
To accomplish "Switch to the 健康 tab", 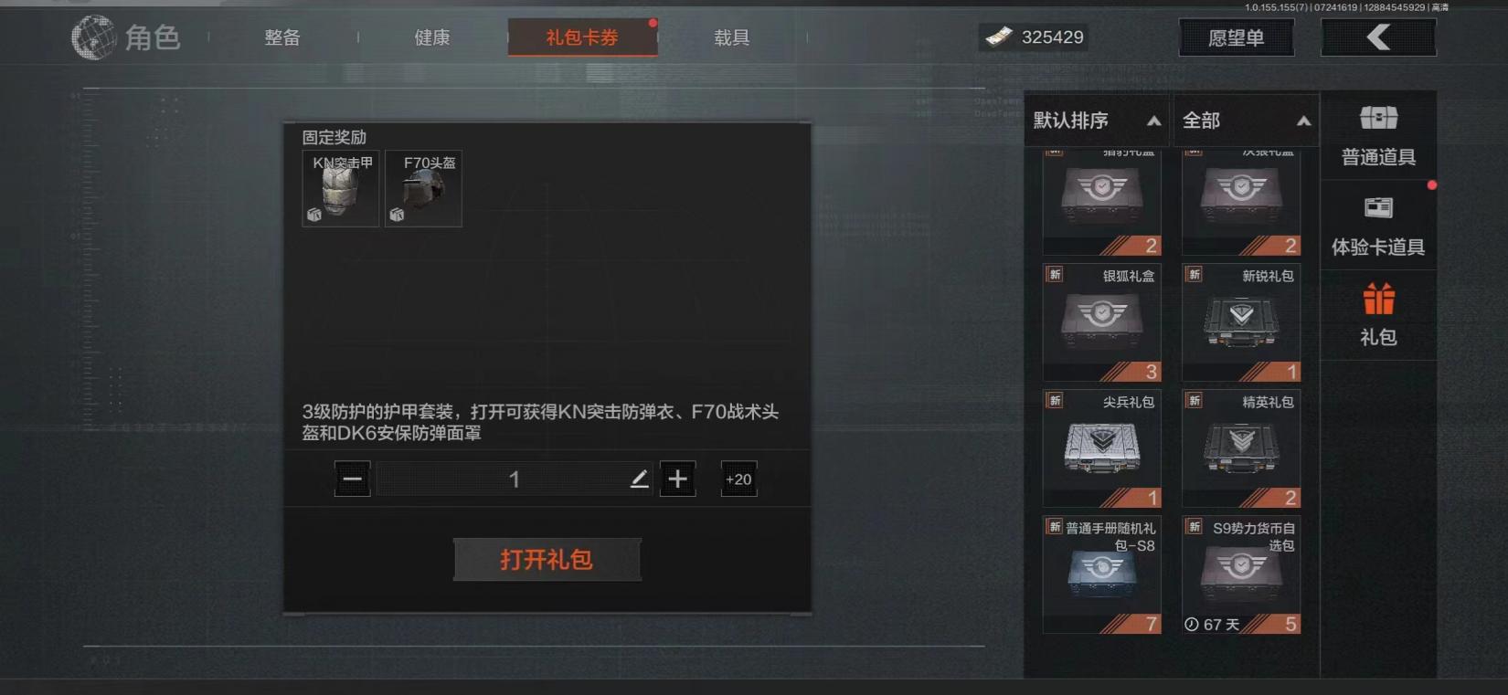I will [x=432, y=37].
